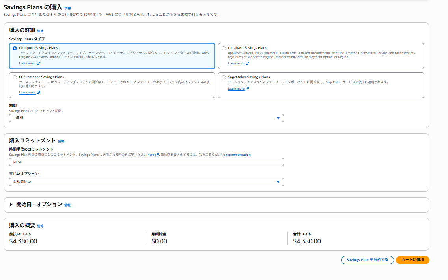Open Learn more under SageMaker Savings Plans
Viewport: 448px width, 280px height.
coord(236,89)
